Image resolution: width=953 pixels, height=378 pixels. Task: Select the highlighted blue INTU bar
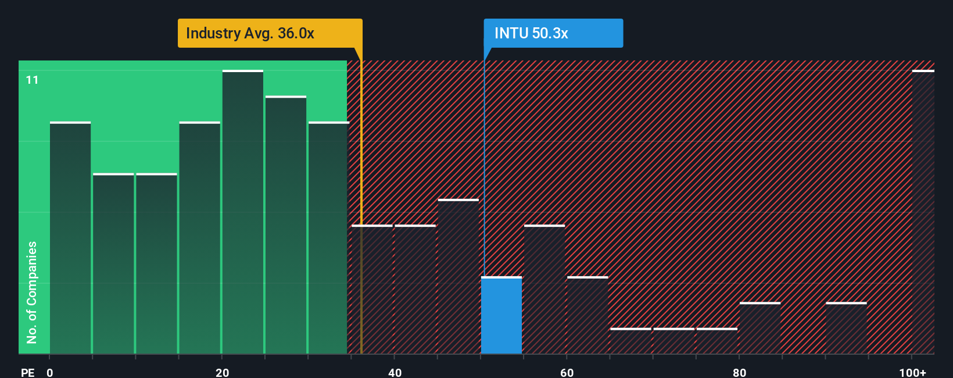pos(501,315)
